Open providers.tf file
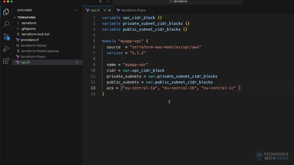This screenshot has height=165, width=294. click(29, 40)
